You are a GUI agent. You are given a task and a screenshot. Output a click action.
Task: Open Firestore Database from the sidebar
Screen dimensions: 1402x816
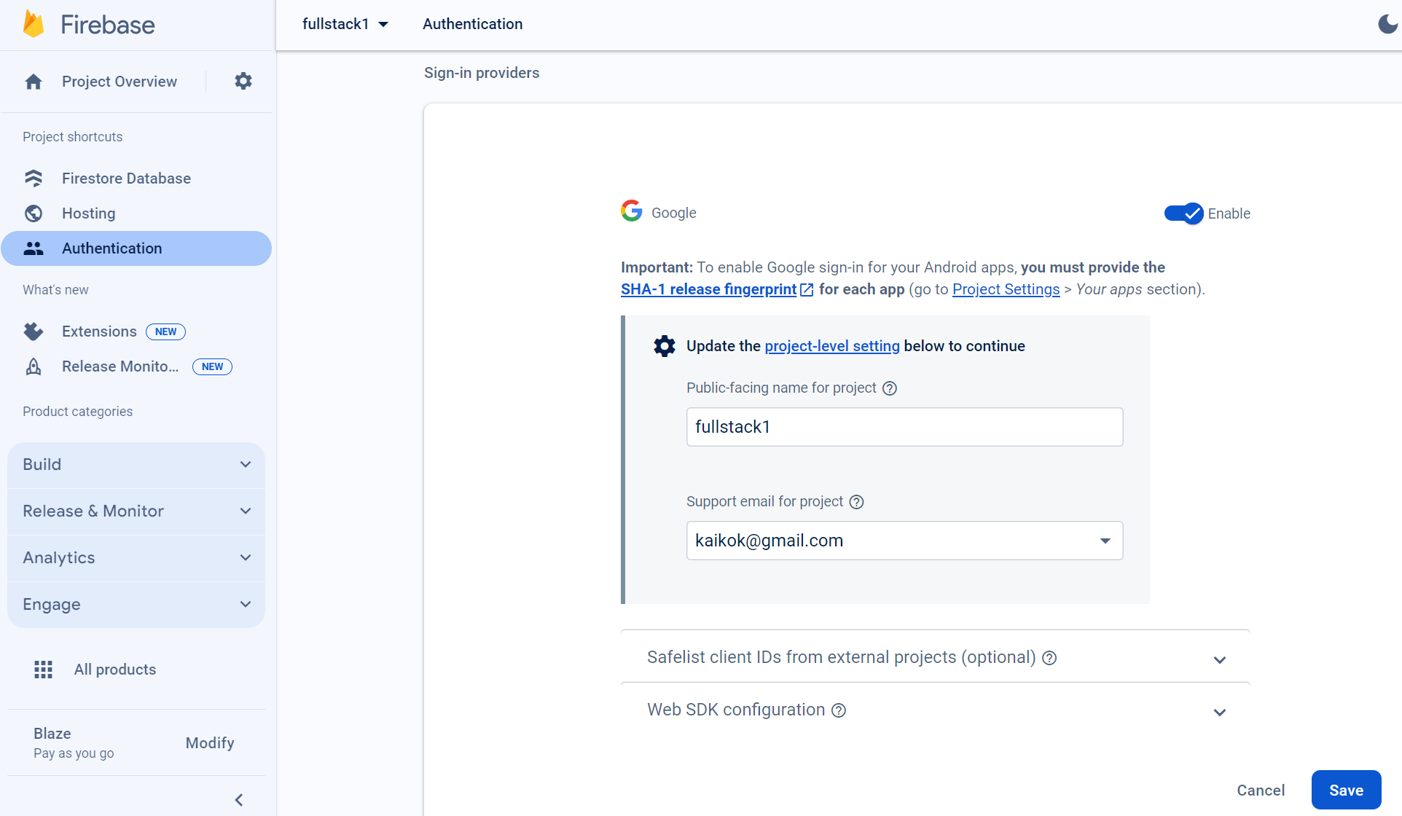(125, 178)
